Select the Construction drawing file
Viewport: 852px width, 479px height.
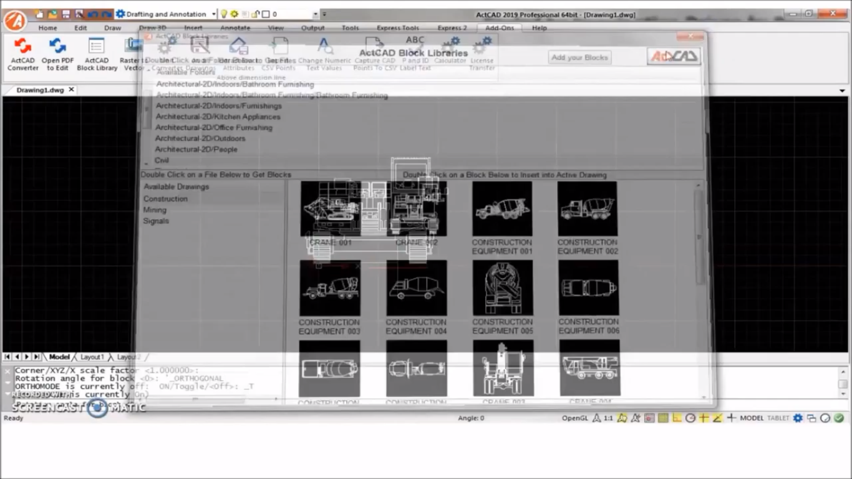(x=165, y=198)
